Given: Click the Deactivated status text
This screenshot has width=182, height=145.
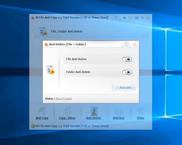Looking at the screenshot, I should tap(64, 99).
